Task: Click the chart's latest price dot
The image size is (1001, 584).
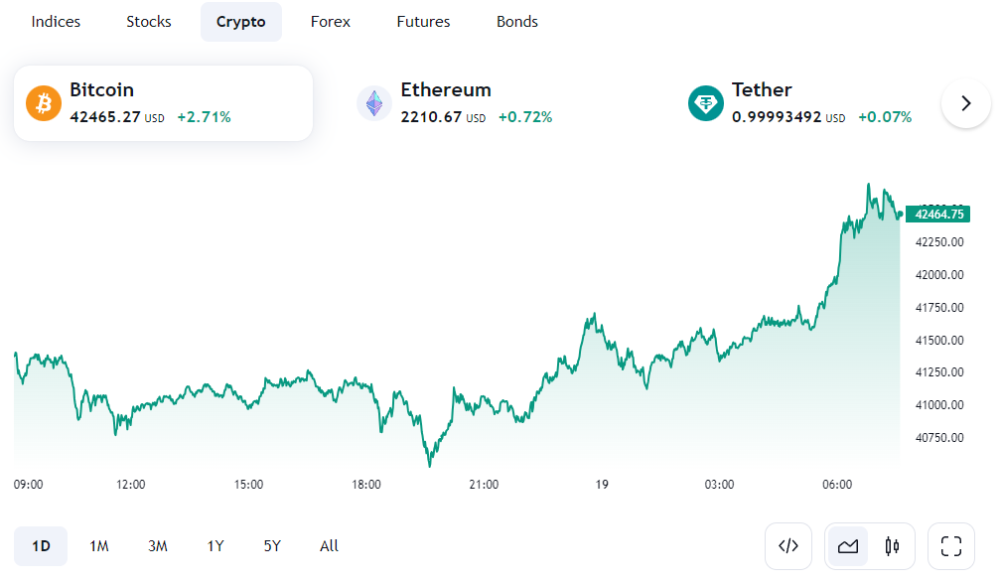Action: click(x=900, y=215)
